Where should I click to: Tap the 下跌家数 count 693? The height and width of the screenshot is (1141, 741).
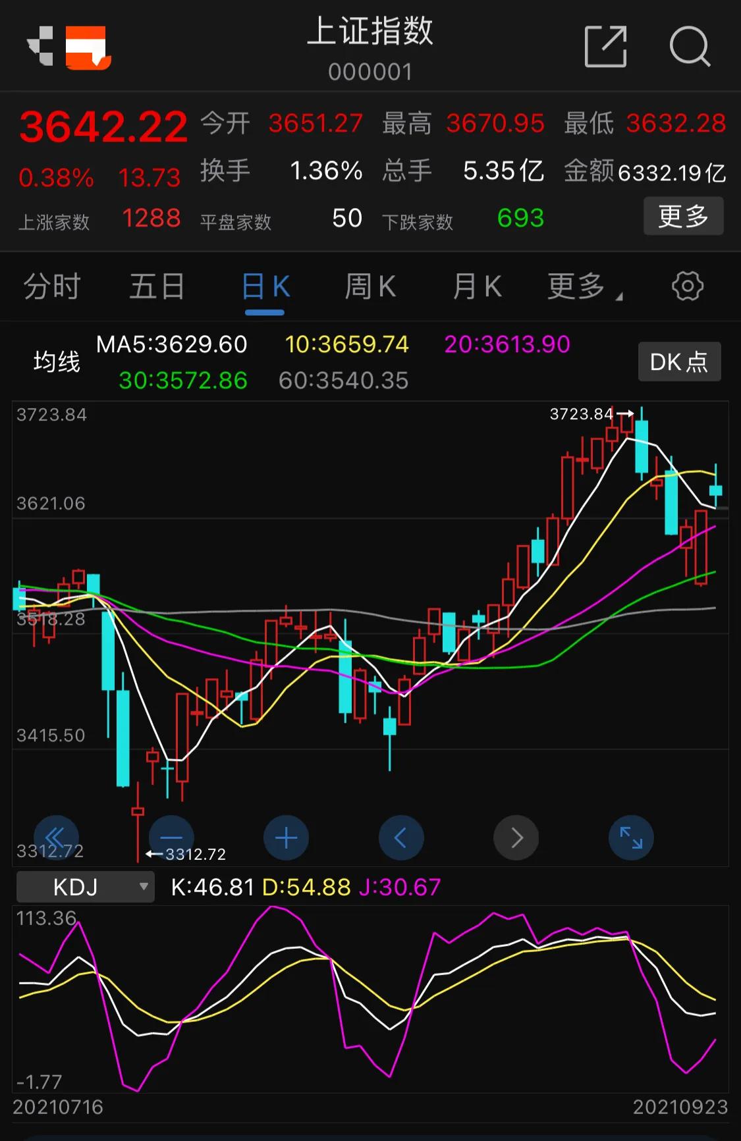pos(521,218)
